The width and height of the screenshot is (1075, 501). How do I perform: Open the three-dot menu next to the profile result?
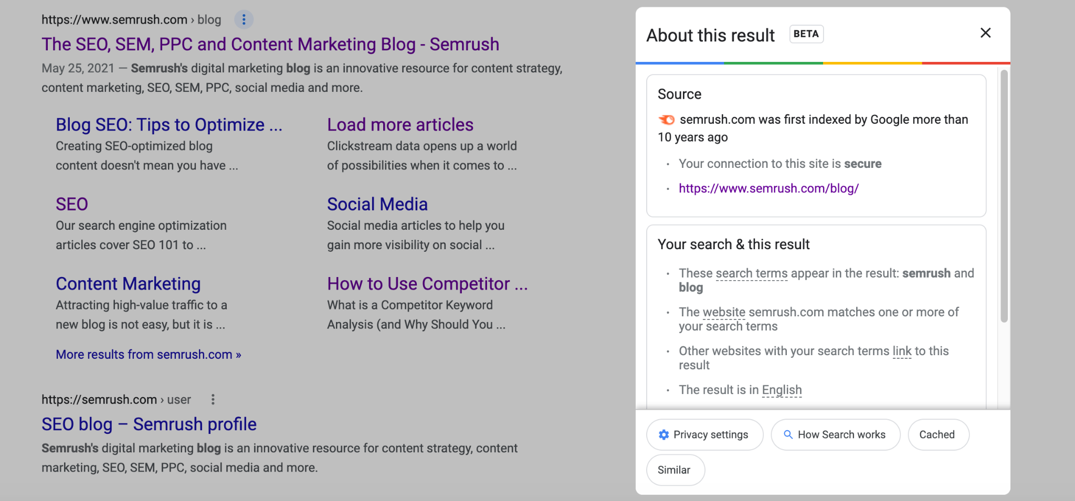click(213, 399)
